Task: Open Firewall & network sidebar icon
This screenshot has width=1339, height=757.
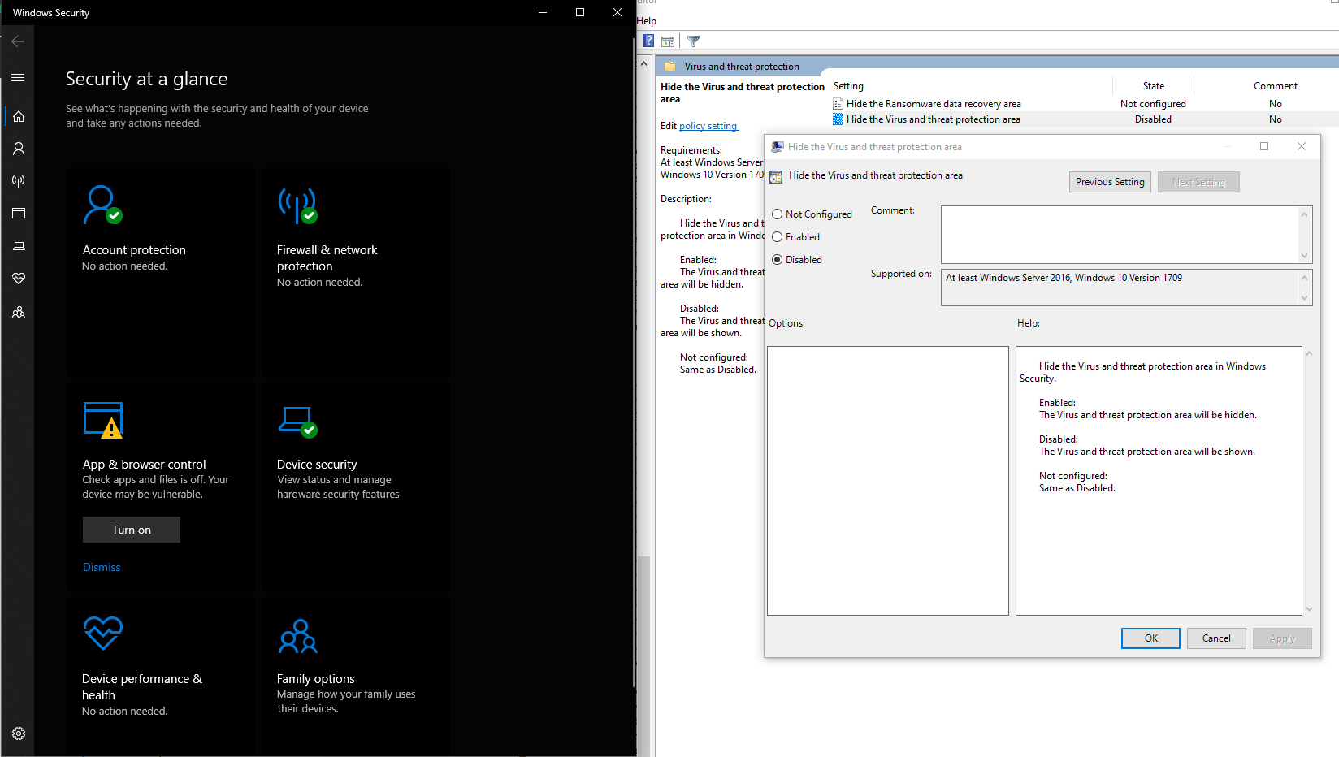Action: click(19, 181)
